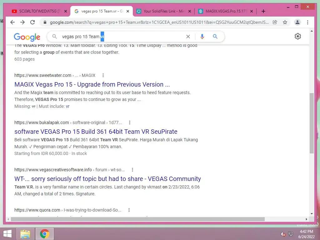The width and height of the screenshot is (320, 240).
Task: Click the vertical scrollbar thumb
Action: pos(312,123)
